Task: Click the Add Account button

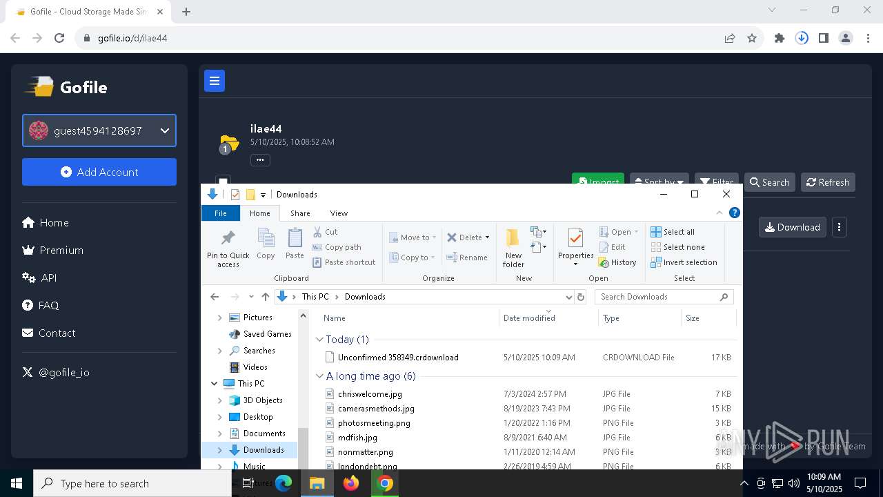Action: coord(99,172)
